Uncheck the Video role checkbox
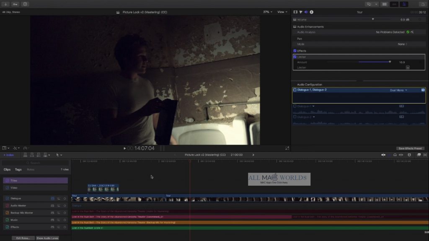The height and width of the screenshot is (241, 429). [7, 188]
